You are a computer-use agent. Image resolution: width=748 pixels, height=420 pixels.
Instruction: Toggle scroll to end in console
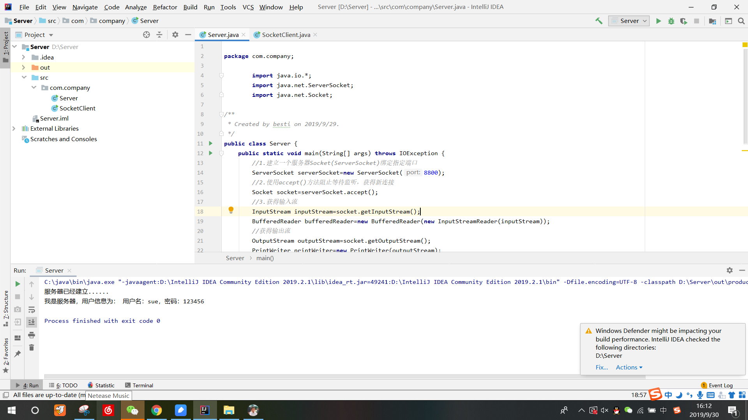click(x=32, y=322)
